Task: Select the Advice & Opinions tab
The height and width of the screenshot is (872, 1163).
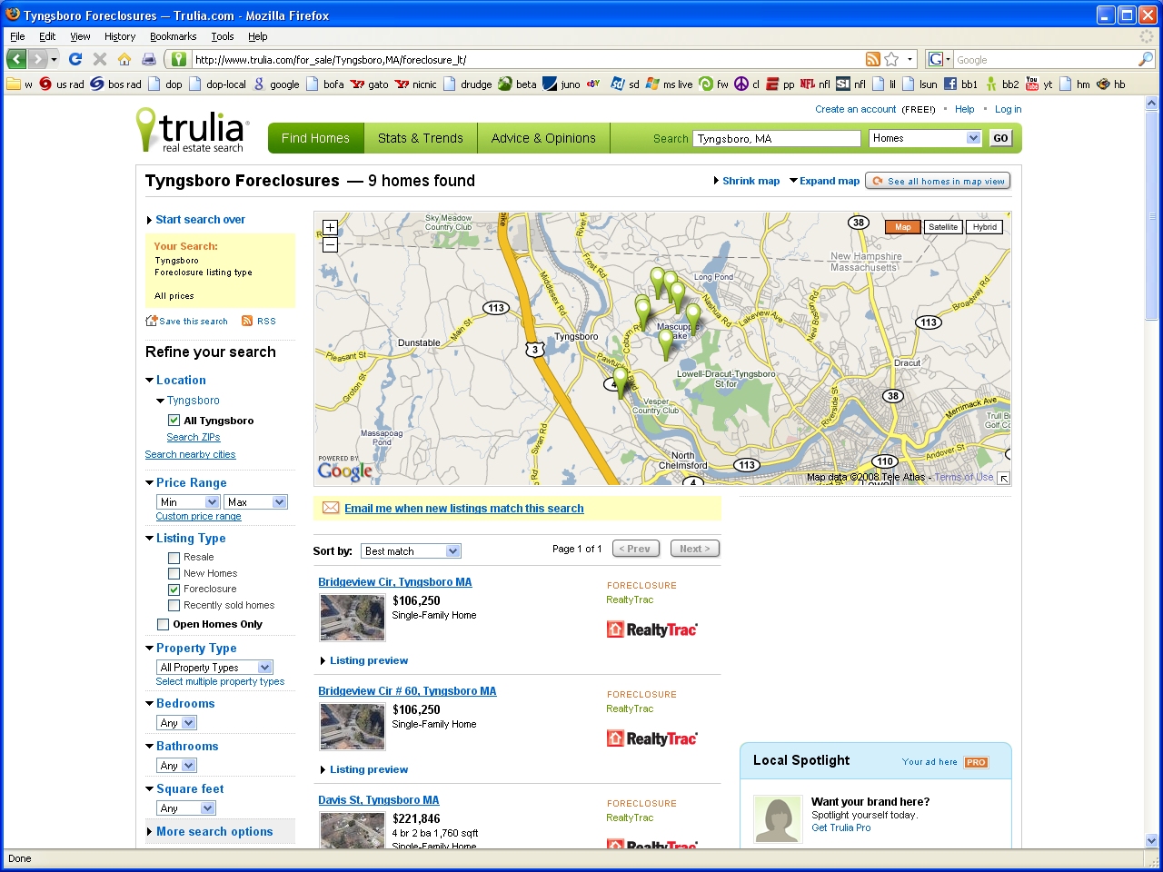Action: (x=543, y=138)
